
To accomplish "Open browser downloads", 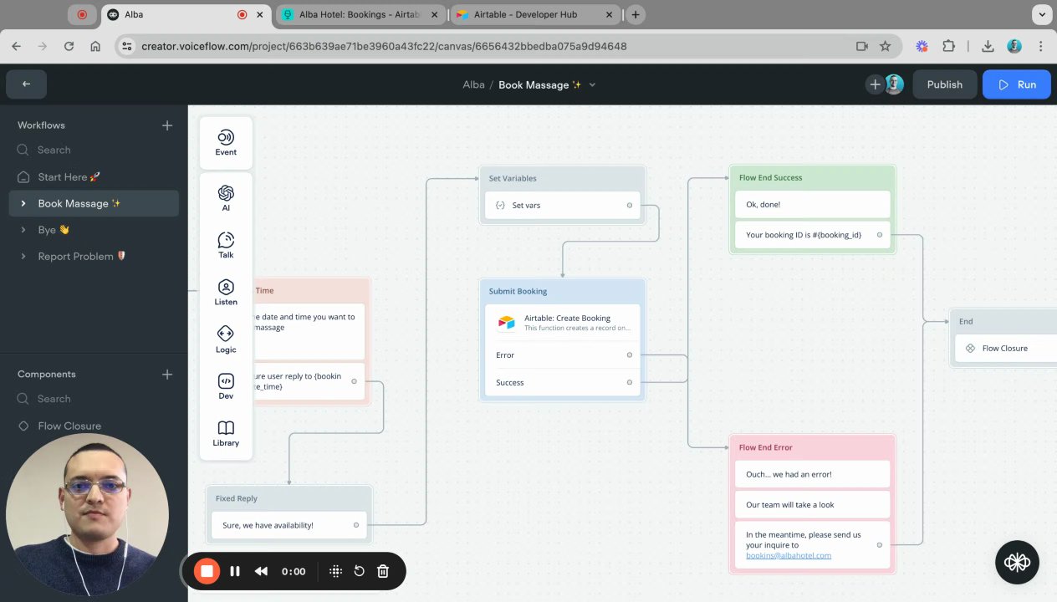I will 988,47.
